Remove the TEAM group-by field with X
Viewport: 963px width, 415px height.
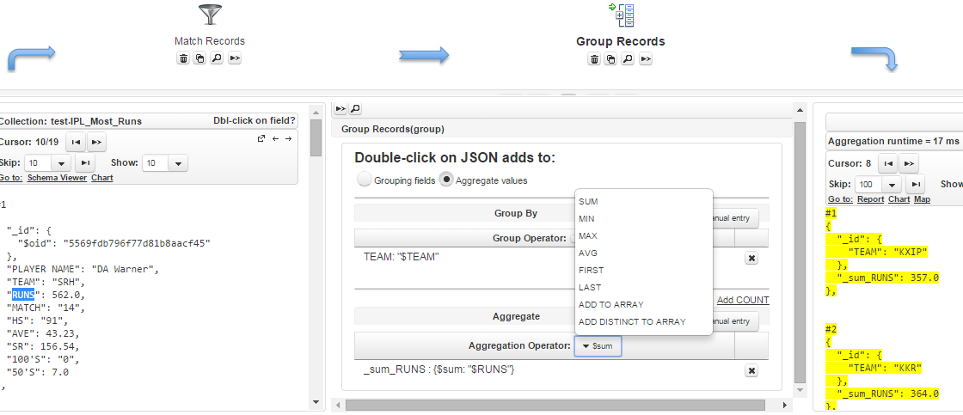[x=751, y=258]
